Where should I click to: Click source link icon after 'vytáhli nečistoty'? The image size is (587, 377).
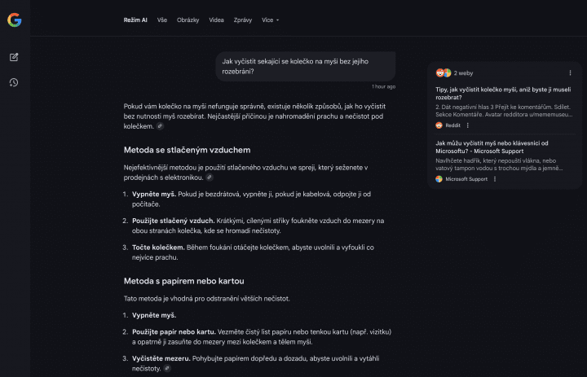coord(167,368)
